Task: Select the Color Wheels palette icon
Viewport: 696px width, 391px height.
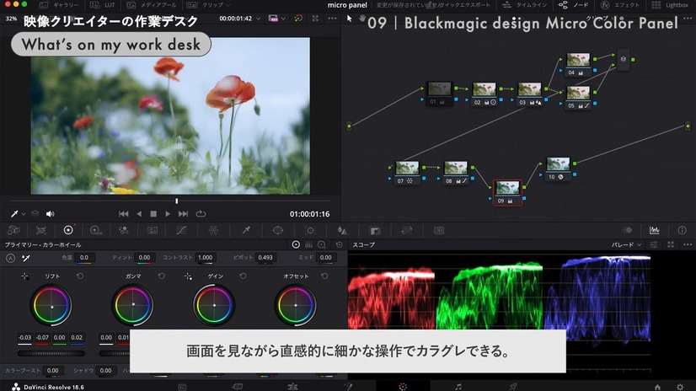Action: pyautogui.click(x=68, y=230)
